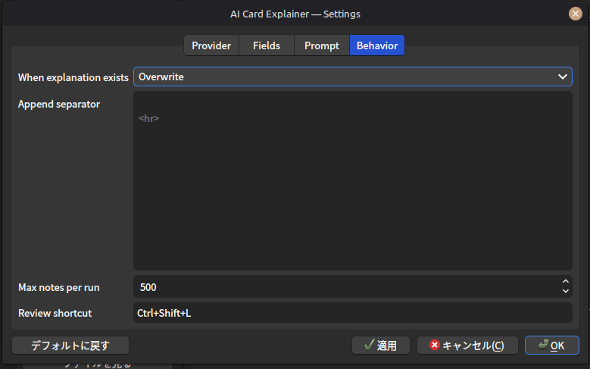The width and height of the screenshot is (590, 369).
Task: Click the "Max notes per run" label
Action: pos(59,287)
